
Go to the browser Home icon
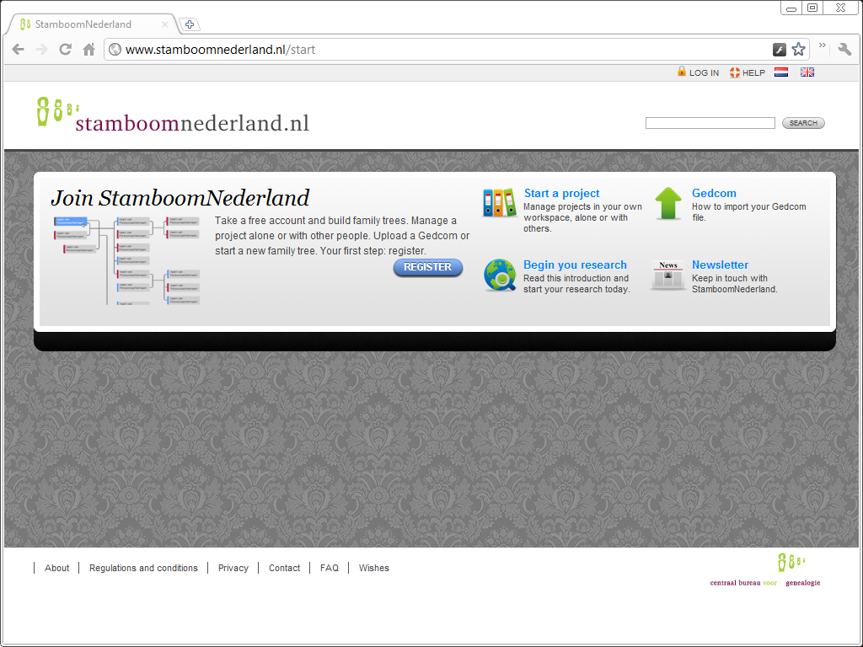pos(88,50)
